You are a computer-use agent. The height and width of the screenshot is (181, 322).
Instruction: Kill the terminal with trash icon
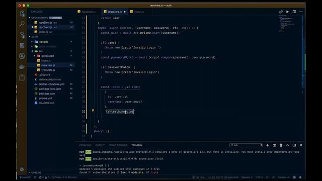click(x=281, y=145)
